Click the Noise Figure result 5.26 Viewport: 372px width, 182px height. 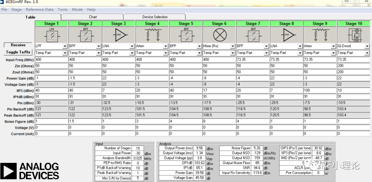[257, 148]
